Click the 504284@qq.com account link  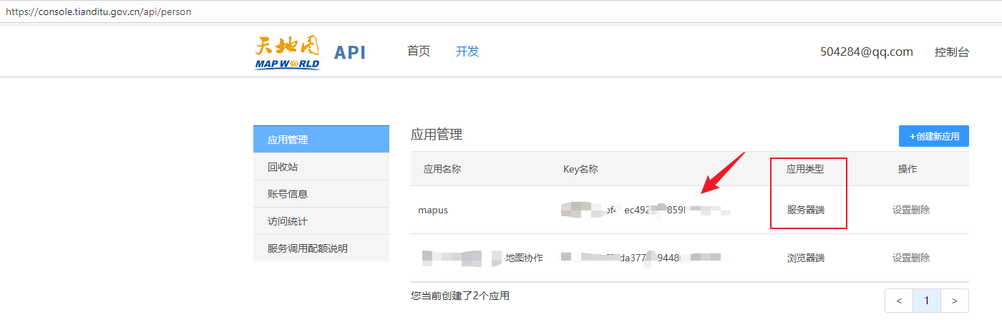click(866, 52)
